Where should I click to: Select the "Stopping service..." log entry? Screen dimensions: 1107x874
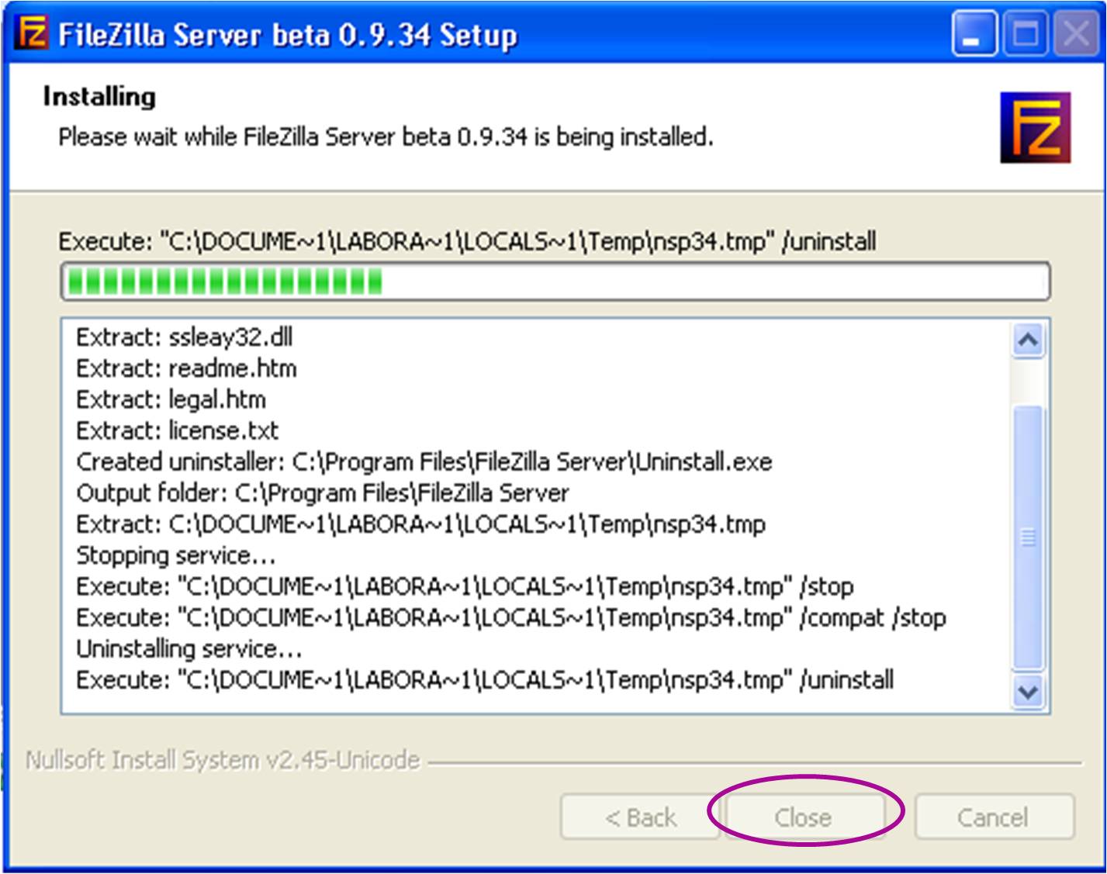pos(175,555)
